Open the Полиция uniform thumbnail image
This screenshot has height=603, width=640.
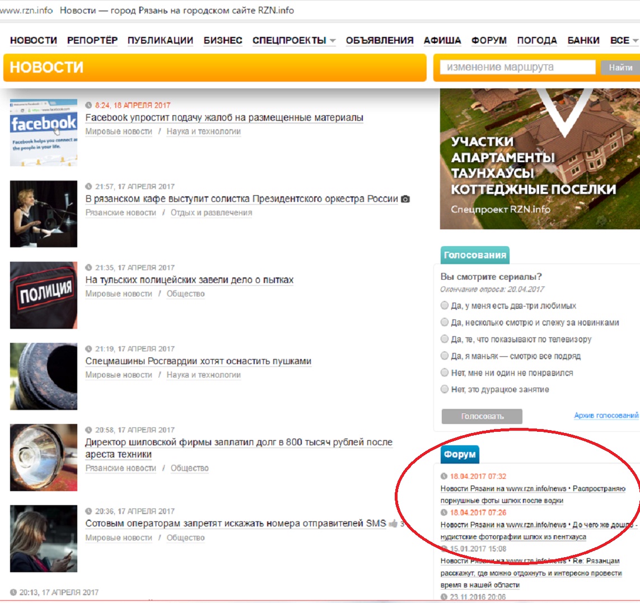click(44, 295)
